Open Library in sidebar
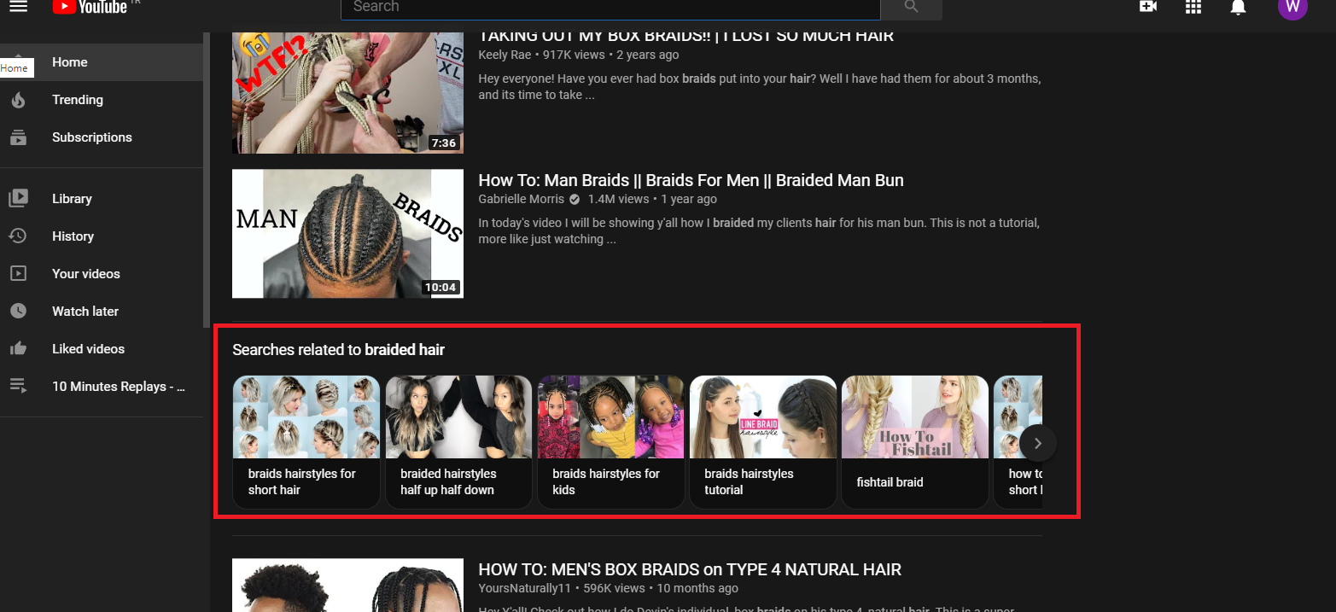Screen dimensions: 1336x612 (102, 199)
